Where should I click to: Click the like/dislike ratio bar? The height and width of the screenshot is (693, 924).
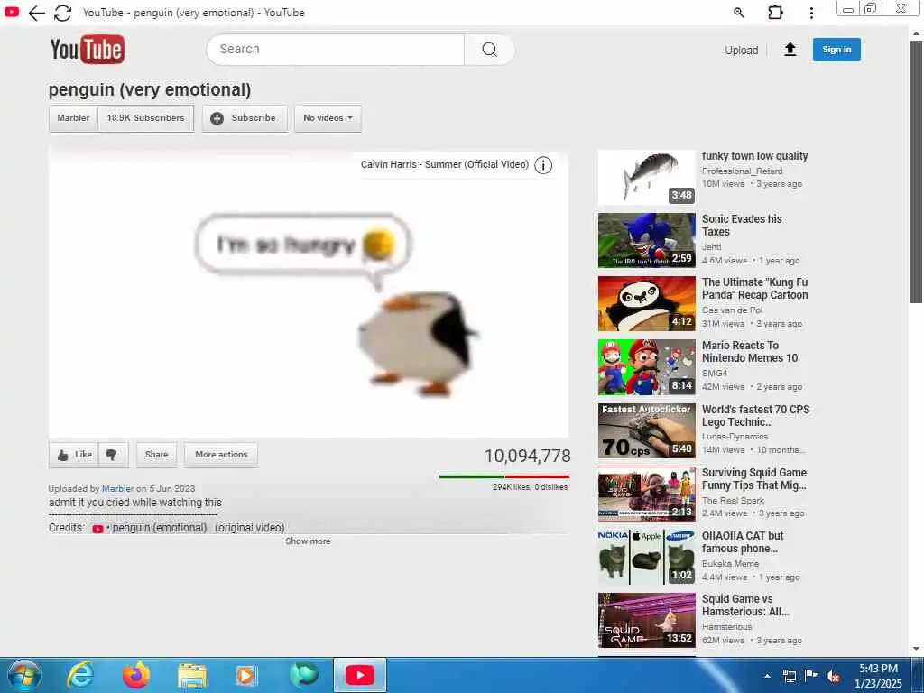504,476
